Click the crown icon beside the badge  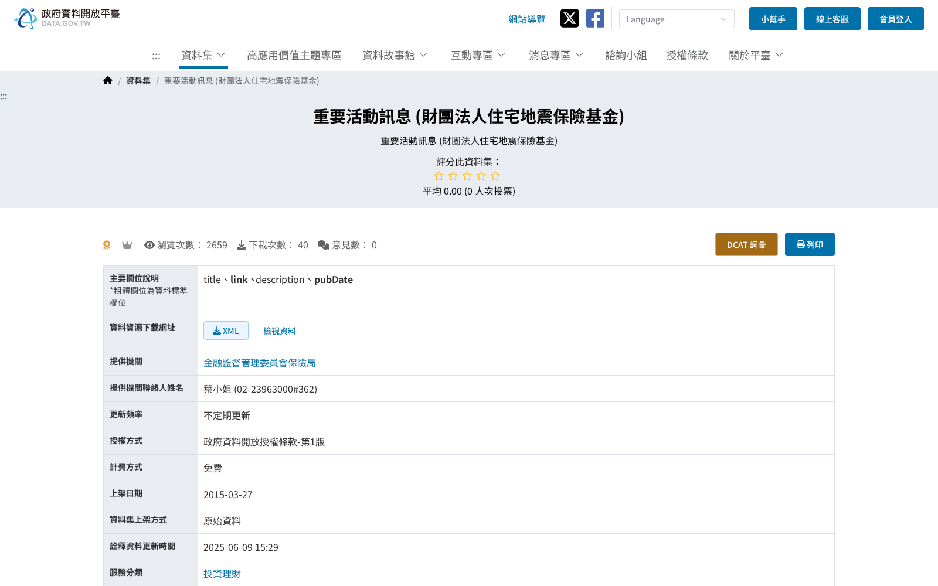(x=127, y=245)
